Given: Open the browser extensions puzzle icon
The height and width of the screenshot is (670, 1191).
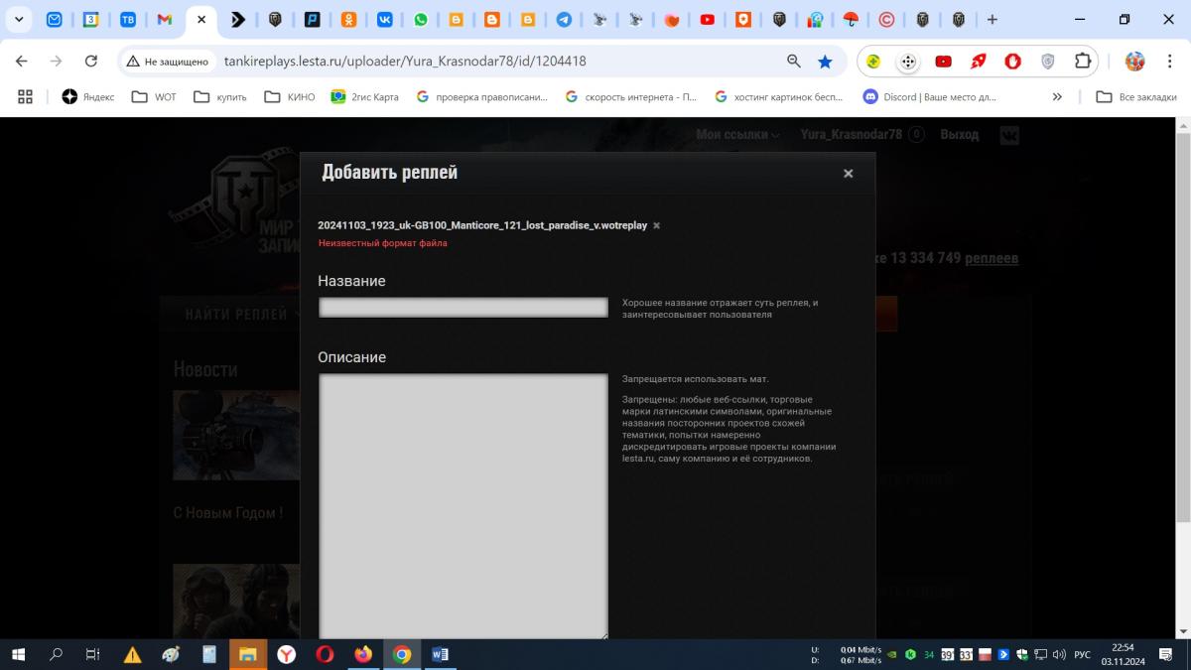Looking at the screenshot, I should pos(1082,62).
